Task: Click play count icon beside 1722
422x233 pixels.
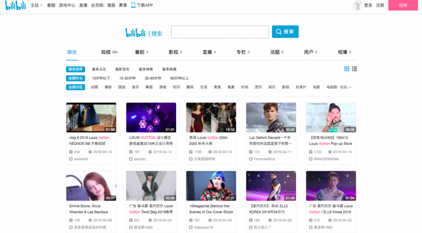Action: (311, 152)
